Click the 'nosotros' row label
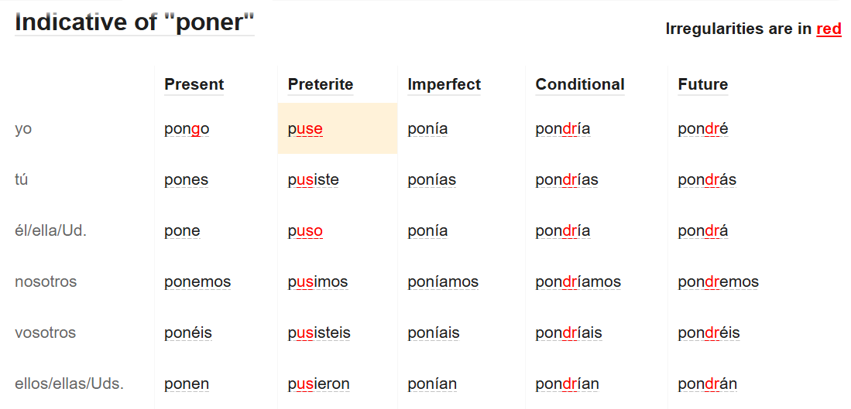This screenshot has height=409, width=851. coord(46,282)
